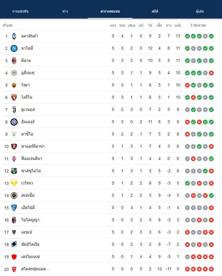
Task: Open the ข่าว news tab
Action: (65, 11)
